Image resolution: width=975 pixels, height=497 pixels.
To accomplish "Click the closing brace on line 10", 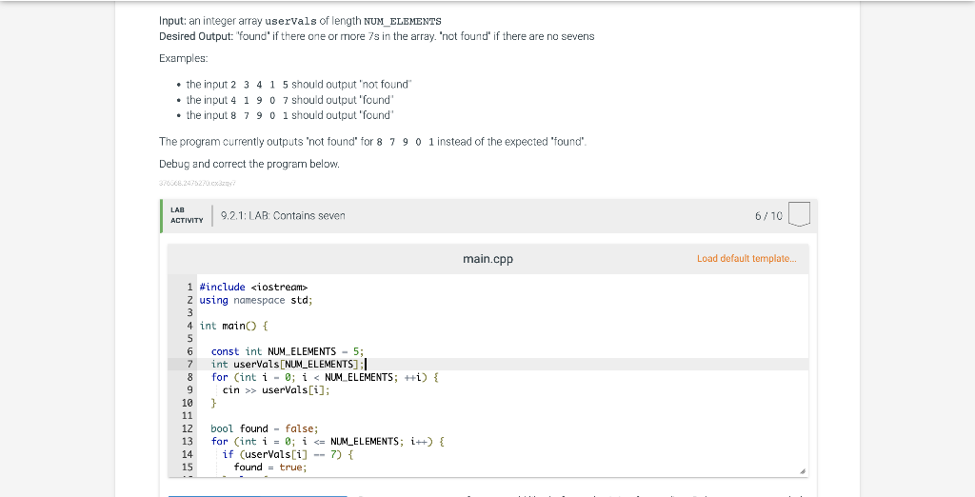I will point(214,403).
